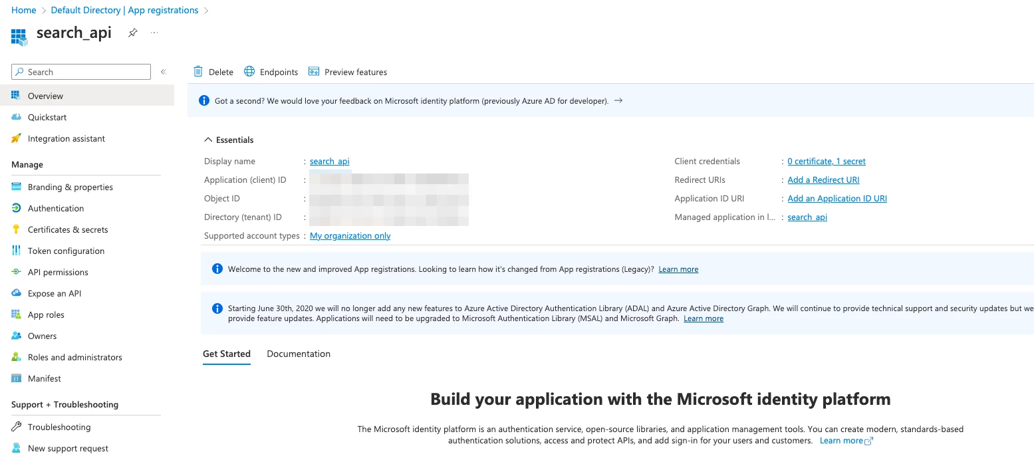Click the New support request icon
The height and width of the screenshot is (466, 1034).
(x=16, y=448)
